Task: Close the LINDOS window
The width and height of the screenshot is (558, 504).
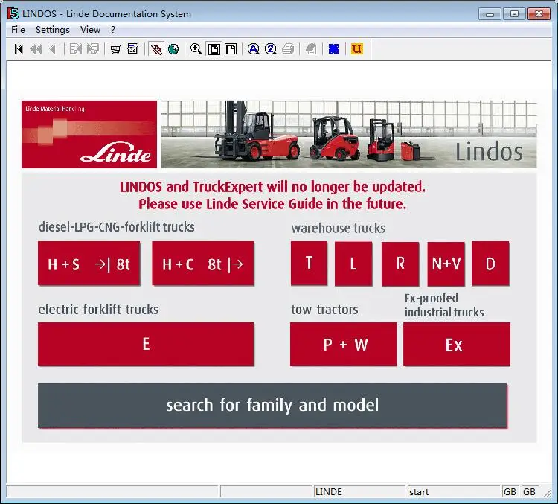Action: (x=539, y=14)
